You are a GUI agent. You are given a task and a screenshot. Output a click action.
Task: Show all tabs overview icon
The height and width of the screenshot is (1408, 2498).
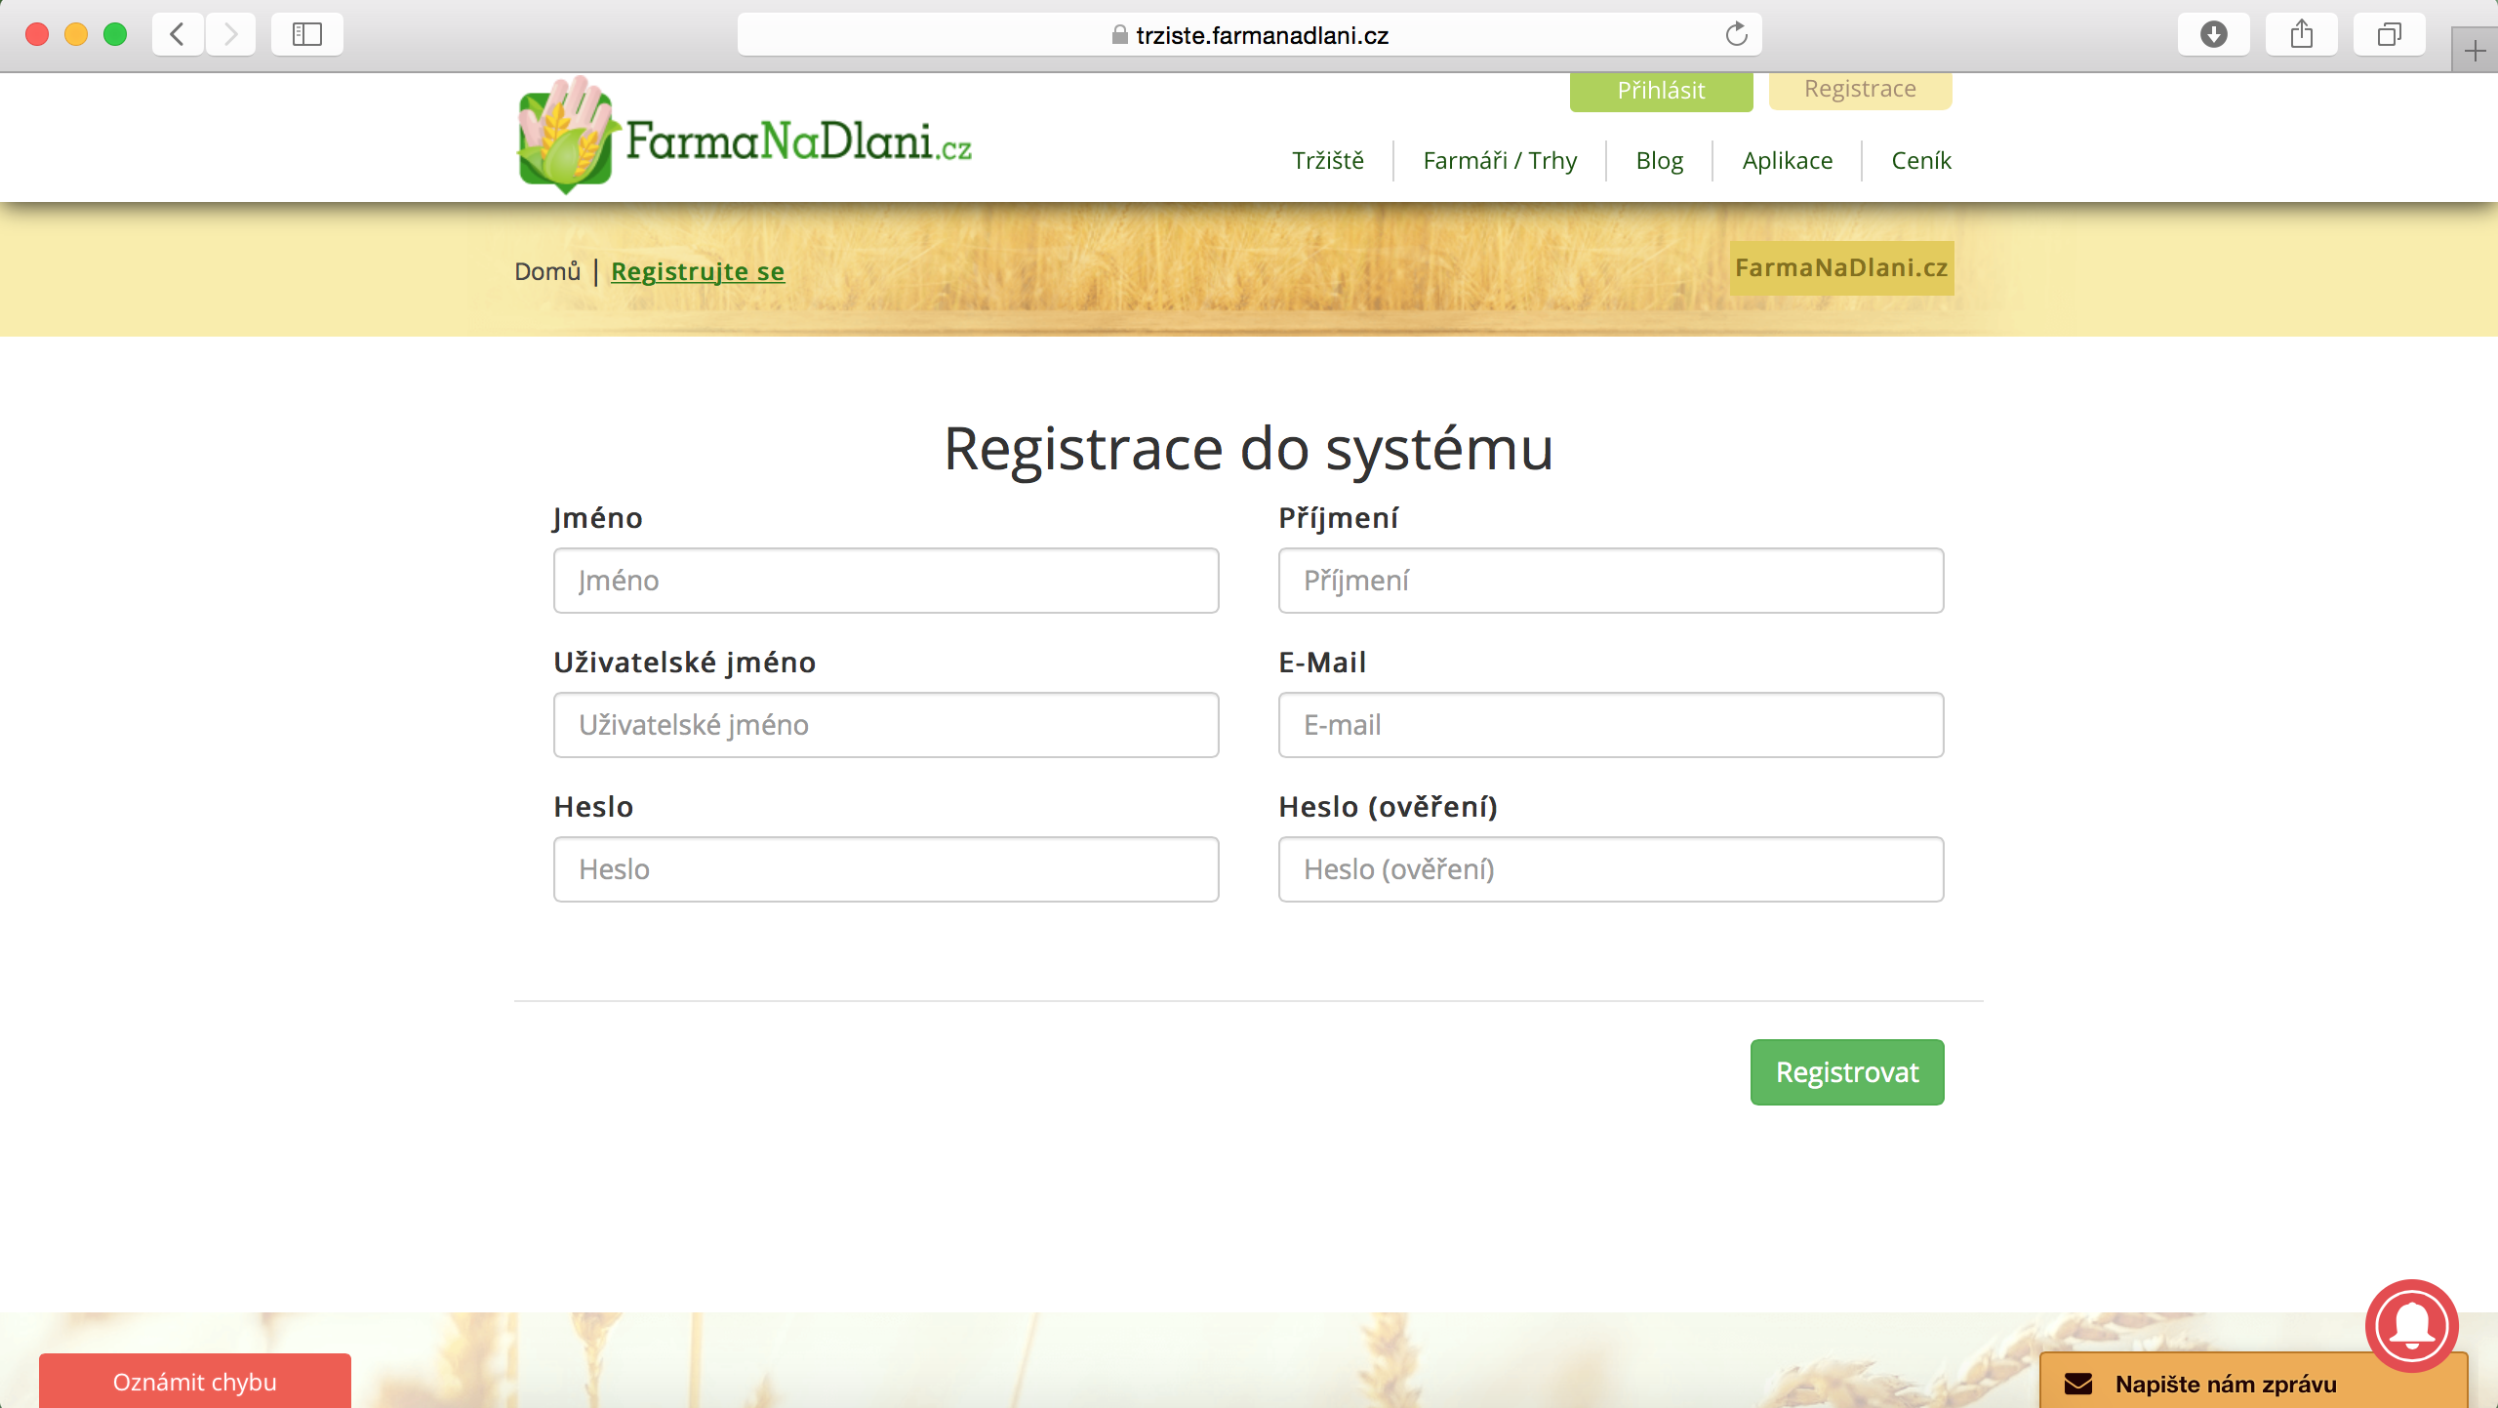[x=2389, y=35]
